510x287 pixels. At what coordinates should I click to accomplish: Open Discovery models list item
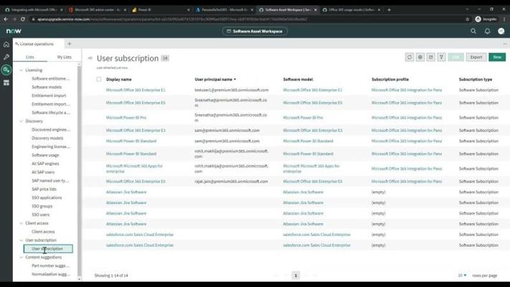(47, 138)
